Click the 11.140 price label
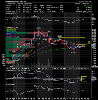 click(48, 32)
